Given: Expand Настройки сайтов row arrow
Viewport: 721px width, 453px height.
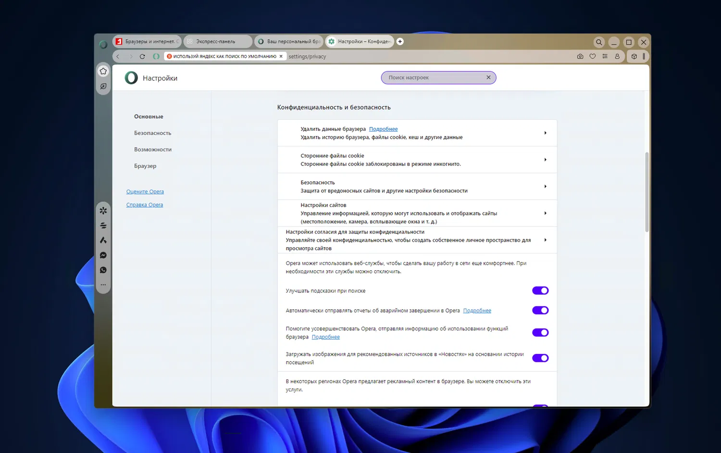Looking at the screenshot, I should coord(545,213).
